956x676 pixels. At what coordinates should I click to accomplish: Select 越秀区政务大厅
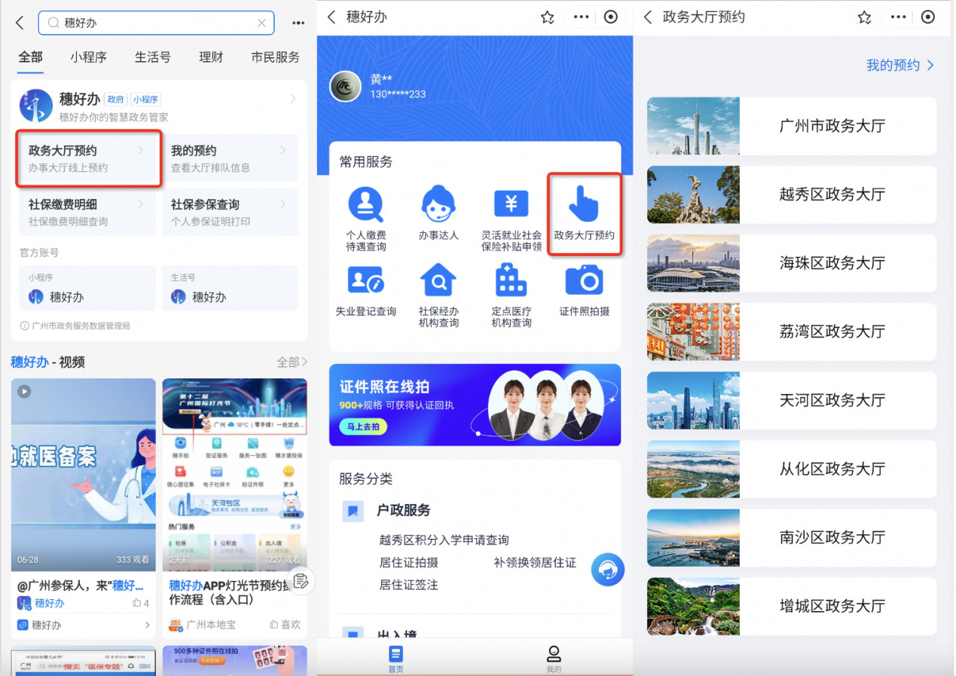[x=792, y=194]
